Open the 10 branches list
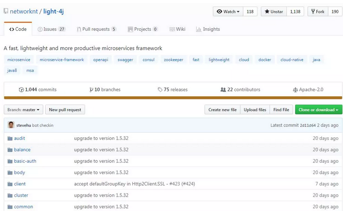This screenshot has width=343, height=211. point(105,90)
